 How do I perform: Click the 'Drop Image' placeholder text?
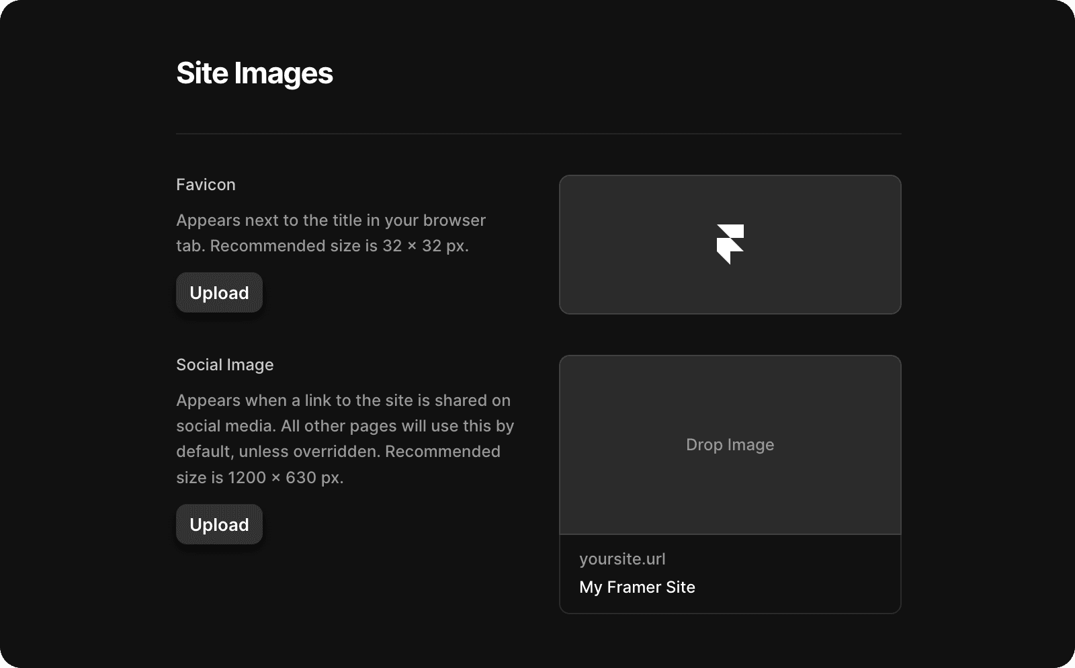tap(730, 445)
